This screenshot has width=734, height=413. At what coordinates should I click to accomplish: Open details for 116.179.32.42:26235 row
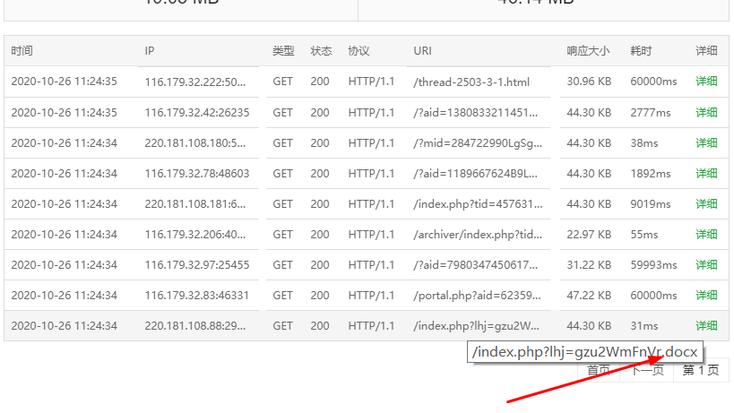click(706, 112)
